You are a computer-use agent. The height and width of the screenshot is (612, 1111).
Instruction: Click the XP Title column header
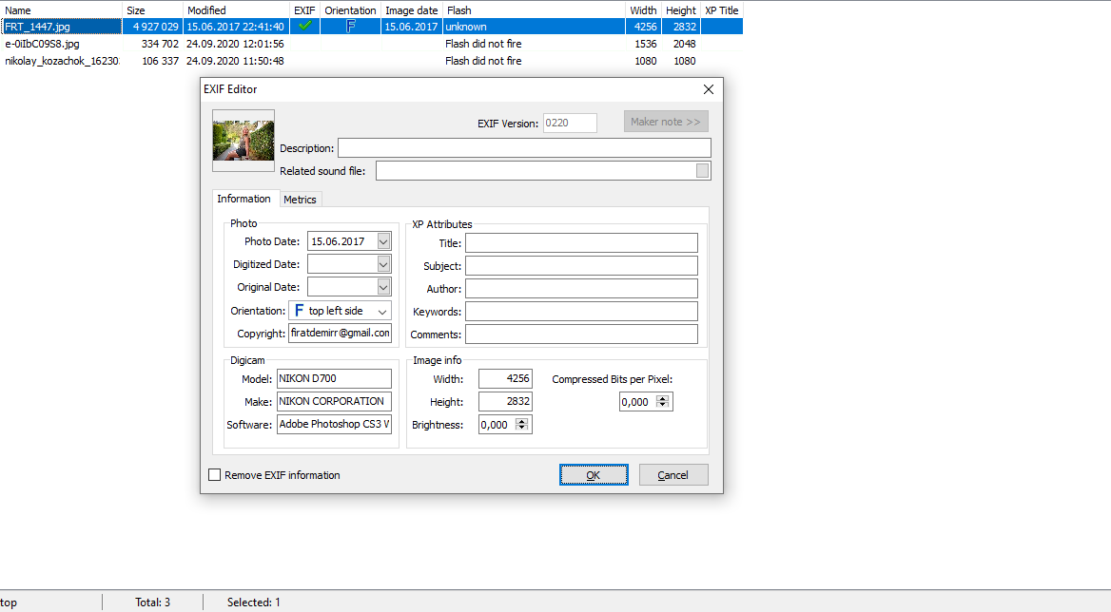pyautogui.click(x=721, y=10)
